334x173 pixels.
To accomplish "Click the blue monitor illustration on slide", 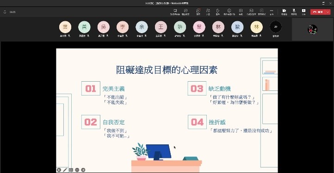I will point(158,152).
